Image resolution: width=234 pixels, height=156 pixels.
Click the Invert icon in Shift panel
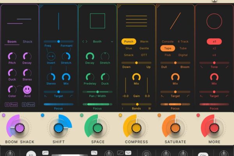pyautogui.click(x=51, y=56)
